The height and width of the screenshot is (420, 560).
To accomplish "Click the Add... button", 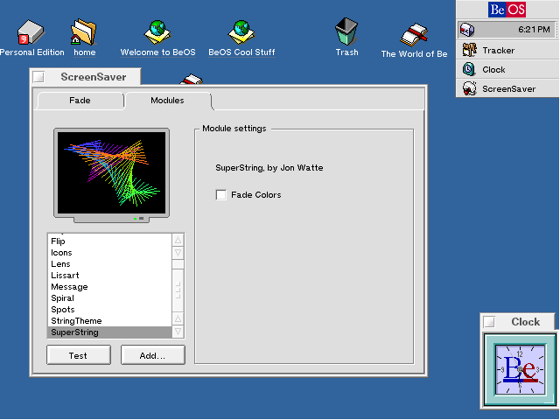I will click(x=153, y=355).
